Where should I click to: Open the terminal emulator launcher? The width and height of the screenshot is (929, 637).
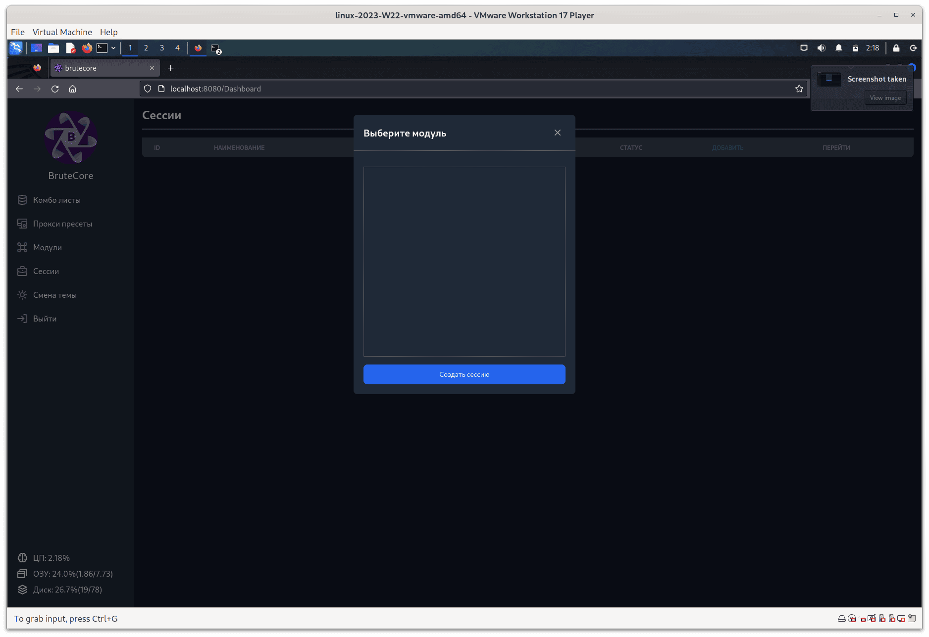pyautogui.click(x=102, y=48)
